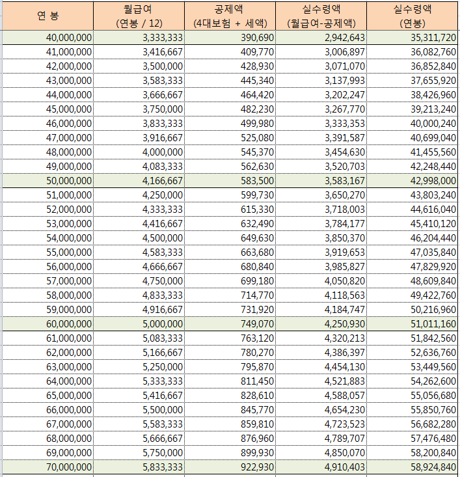Select the net pay cell 4,789,707
The height and width of the screenshot is (477, 460).
(x=321, y=438)
